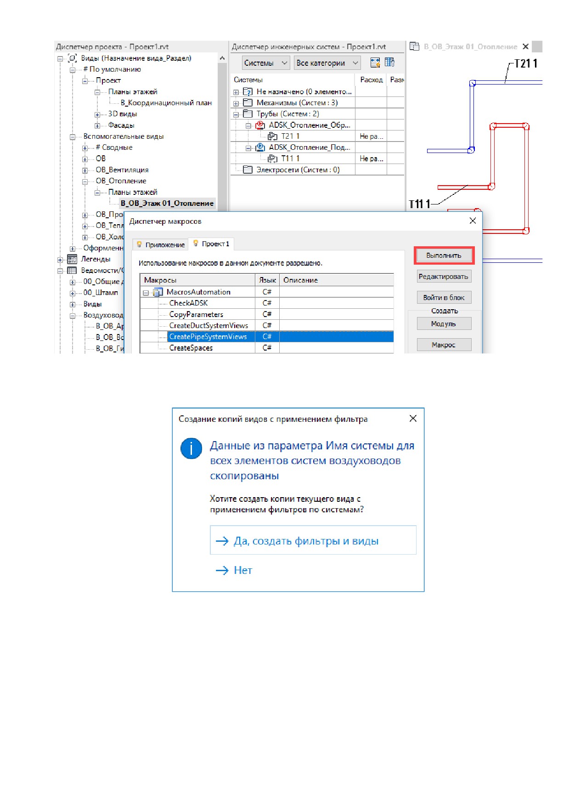The height and width of the screenshot is (805, 569).
Task: Click the Ведомости schedule icon
Action: click(72, 270)
